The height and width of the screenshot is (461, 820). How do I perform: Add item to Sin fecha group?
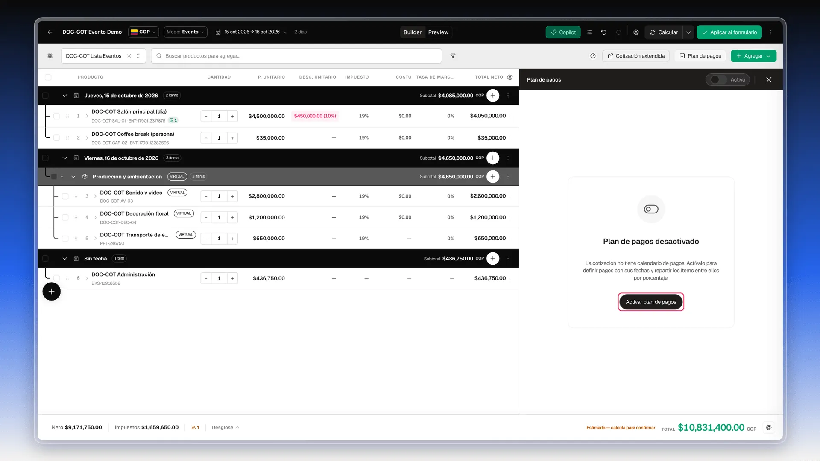[x=493, y=259]
